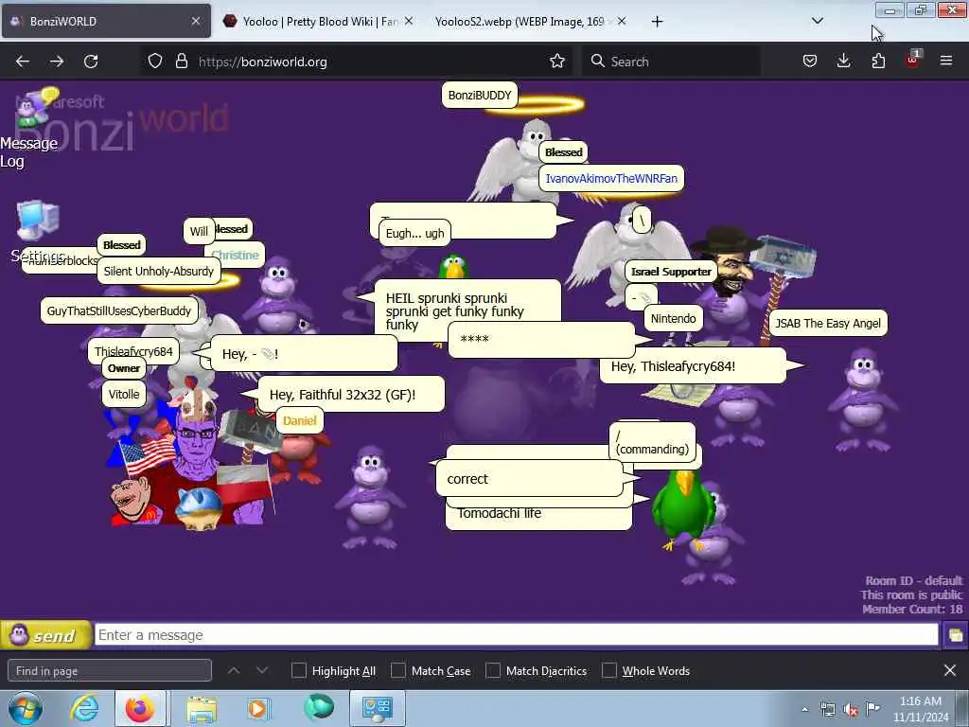Click the send button
Viewport: 969px width, 727px height.
coord(45,635)
